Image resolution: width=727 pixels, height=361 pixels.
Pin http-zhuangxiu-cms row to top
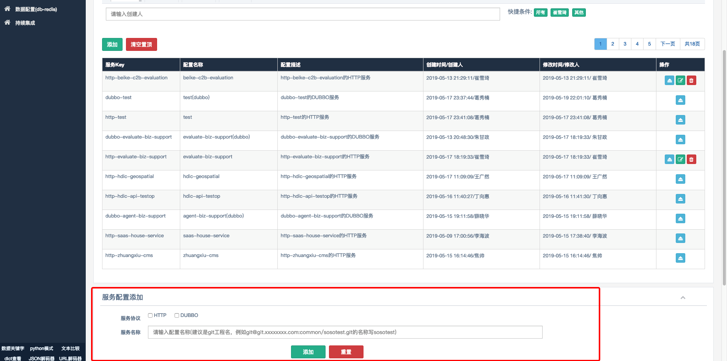tap(680, 258)
